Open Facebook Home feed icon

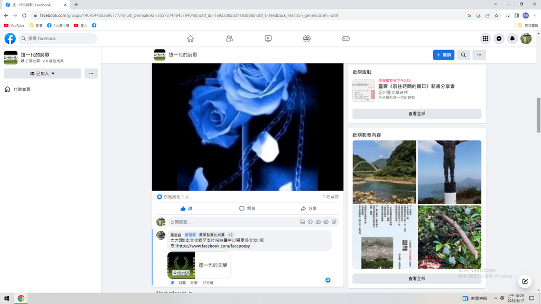[x=190, y=39]
